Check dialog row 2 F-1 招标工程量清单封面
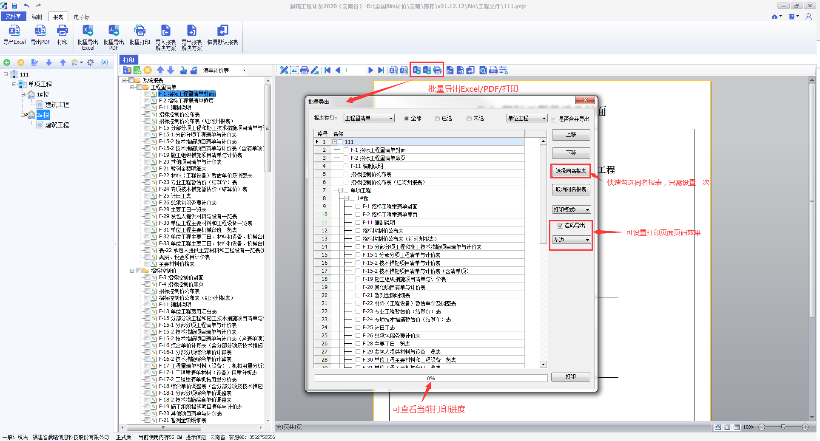 [346, 150]
